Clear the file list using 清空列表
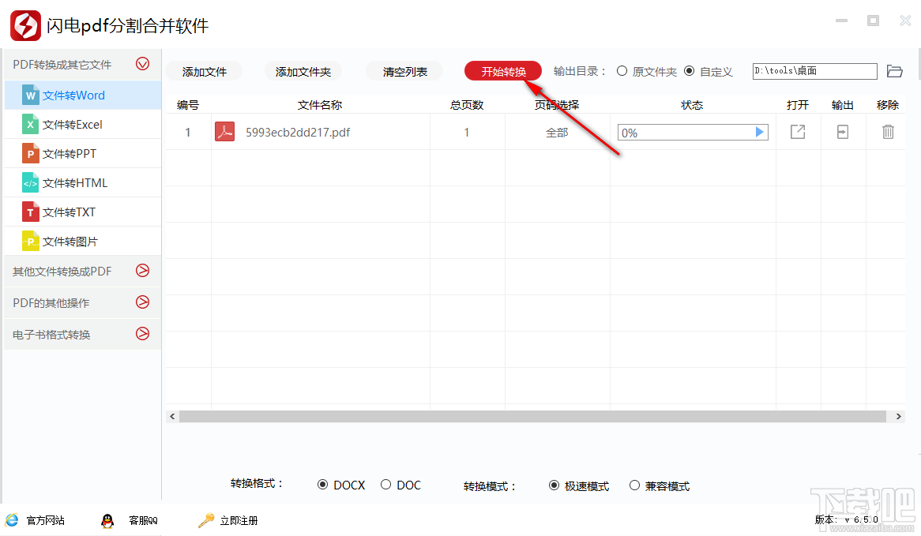Screen dimensions: 921x536 pos(403,70)
